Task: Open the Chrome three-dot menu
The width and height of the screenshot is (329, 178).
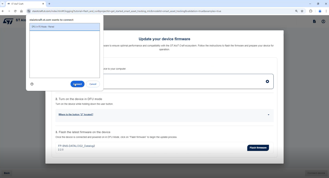Action: coord(326,11)
